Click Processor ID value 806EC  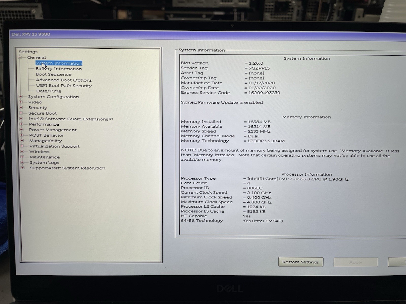tap(255, 188)
